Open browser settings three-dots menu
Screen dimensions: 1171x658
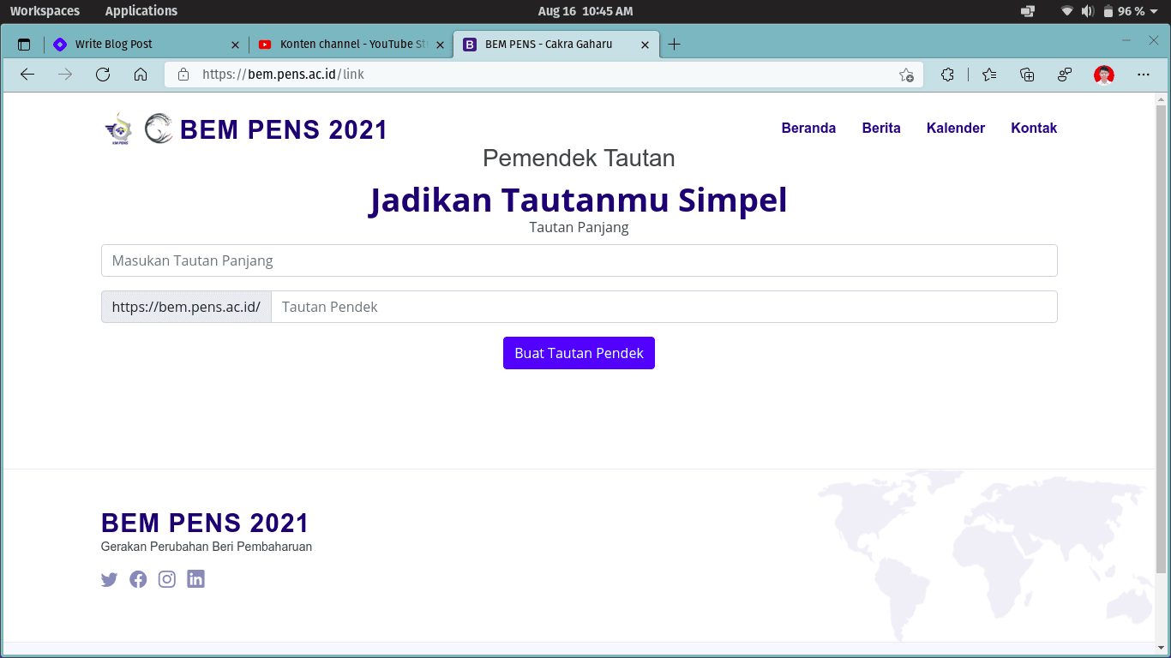click(x=1143, y=75)
